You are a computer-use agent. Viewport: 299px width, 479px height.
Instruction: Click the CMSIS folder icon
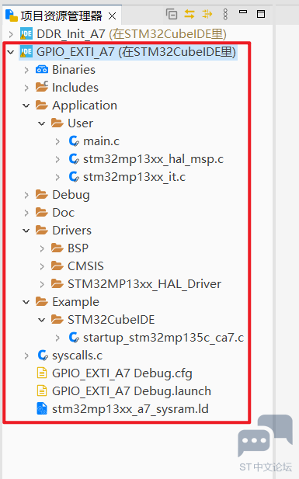57,266
